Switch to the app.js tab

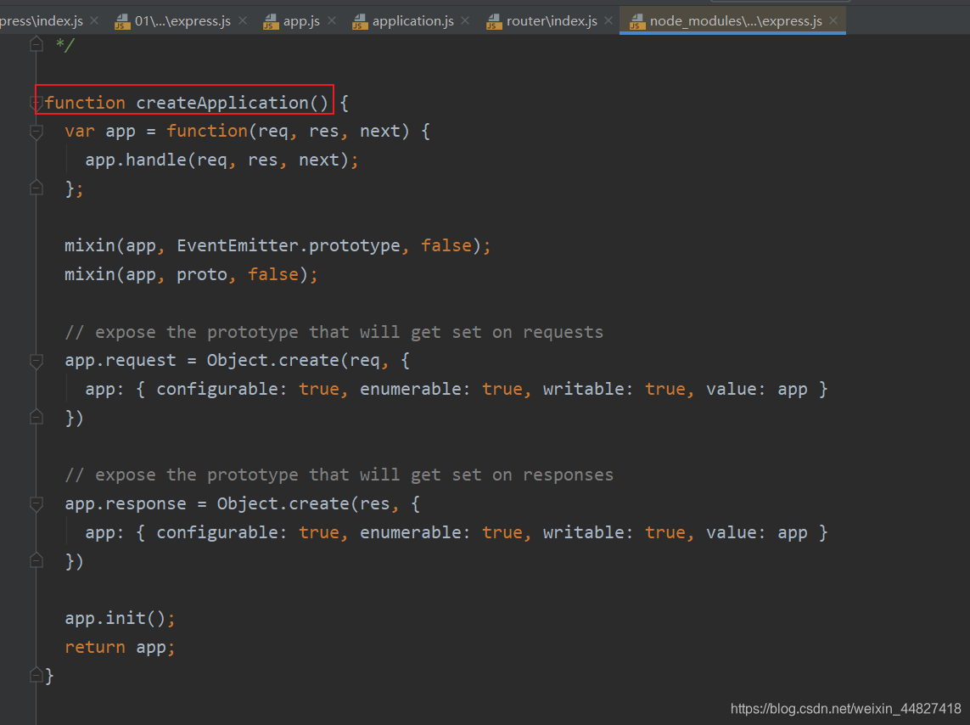[301, 21]
